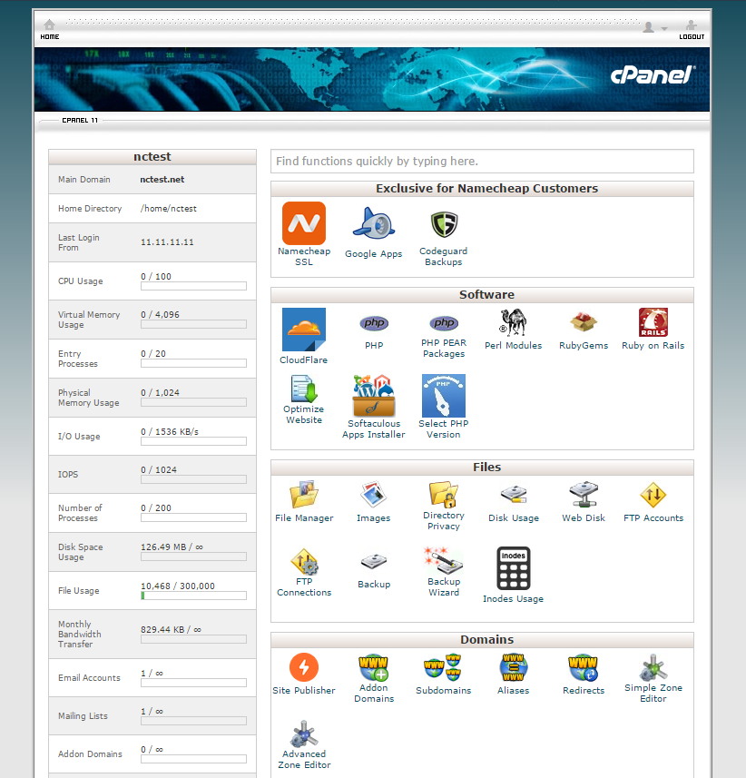Collapse the Software section header
This screenshot has height=778, width=746.
pos(482,295)
